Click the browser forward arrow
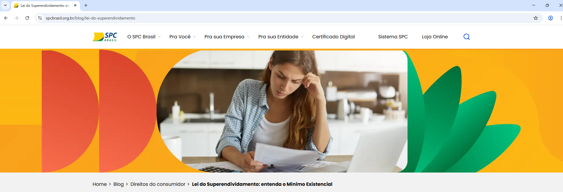Viewport: 563px width, 192px height. click(17, 18)
